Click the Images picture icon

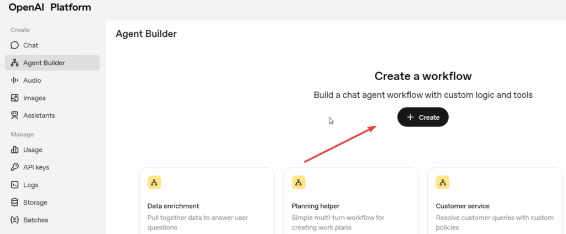click(15, 98)
